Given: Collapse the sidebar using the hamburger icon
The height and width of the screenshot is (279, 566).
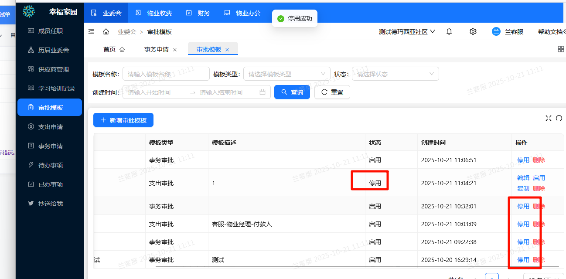Looking at the screenshot, I should (x=91, y=31).
